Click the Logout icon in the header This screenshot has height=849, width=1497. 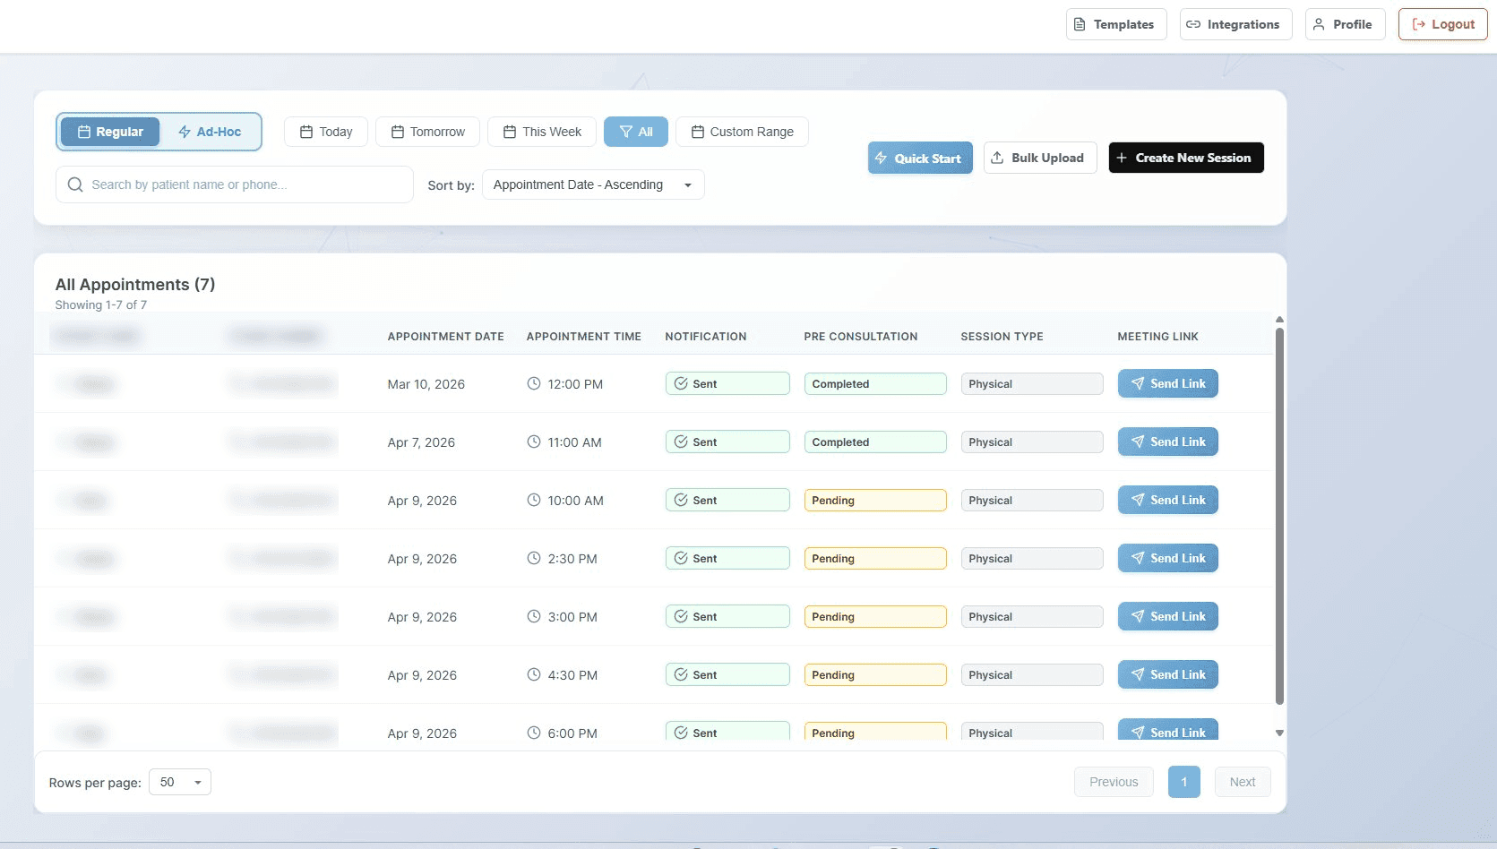(x=1417, y=24)
